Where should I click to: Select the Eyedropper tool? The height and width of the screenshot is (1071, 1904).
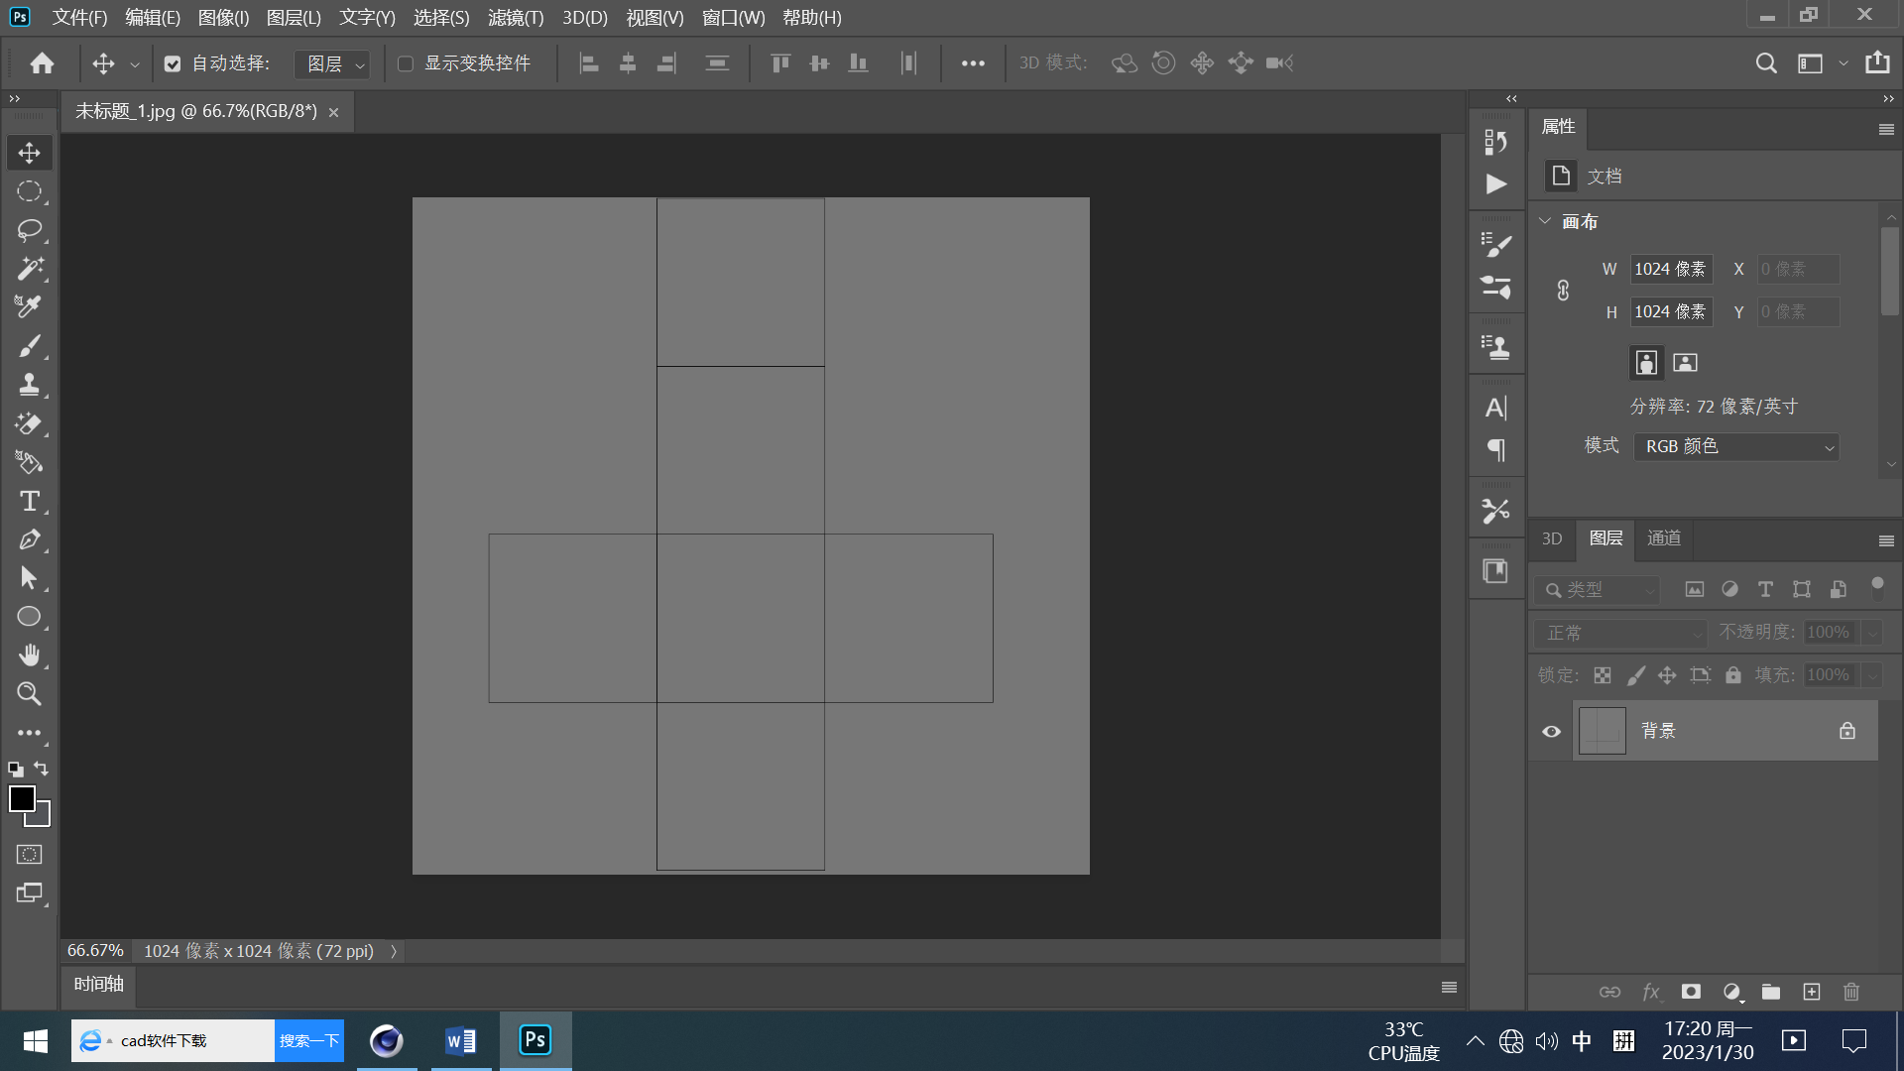29,307
